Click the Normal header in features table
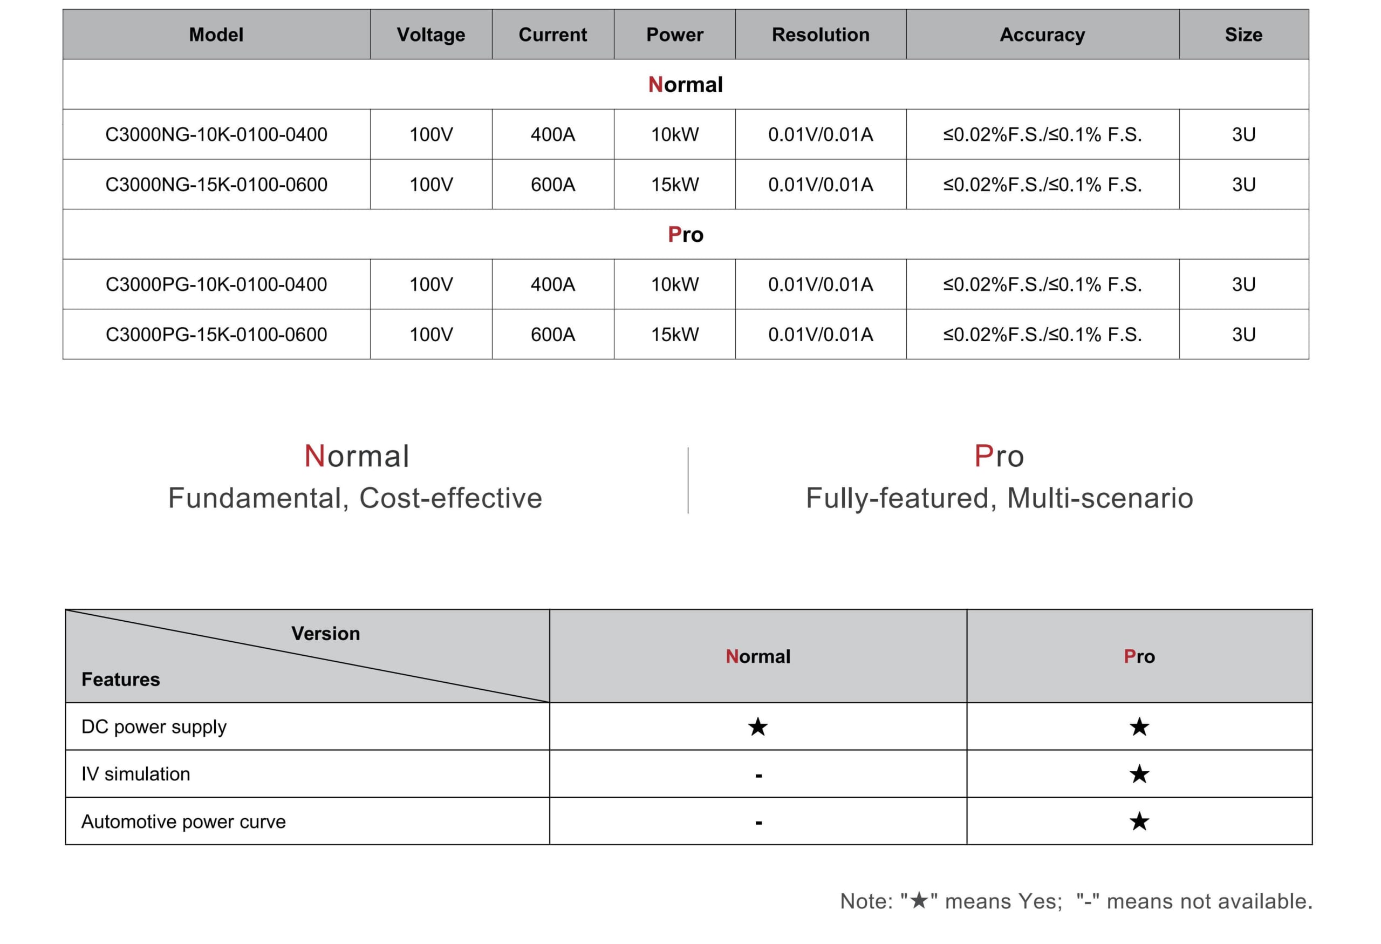1381x944 pixels. click(x=757, y=656)
